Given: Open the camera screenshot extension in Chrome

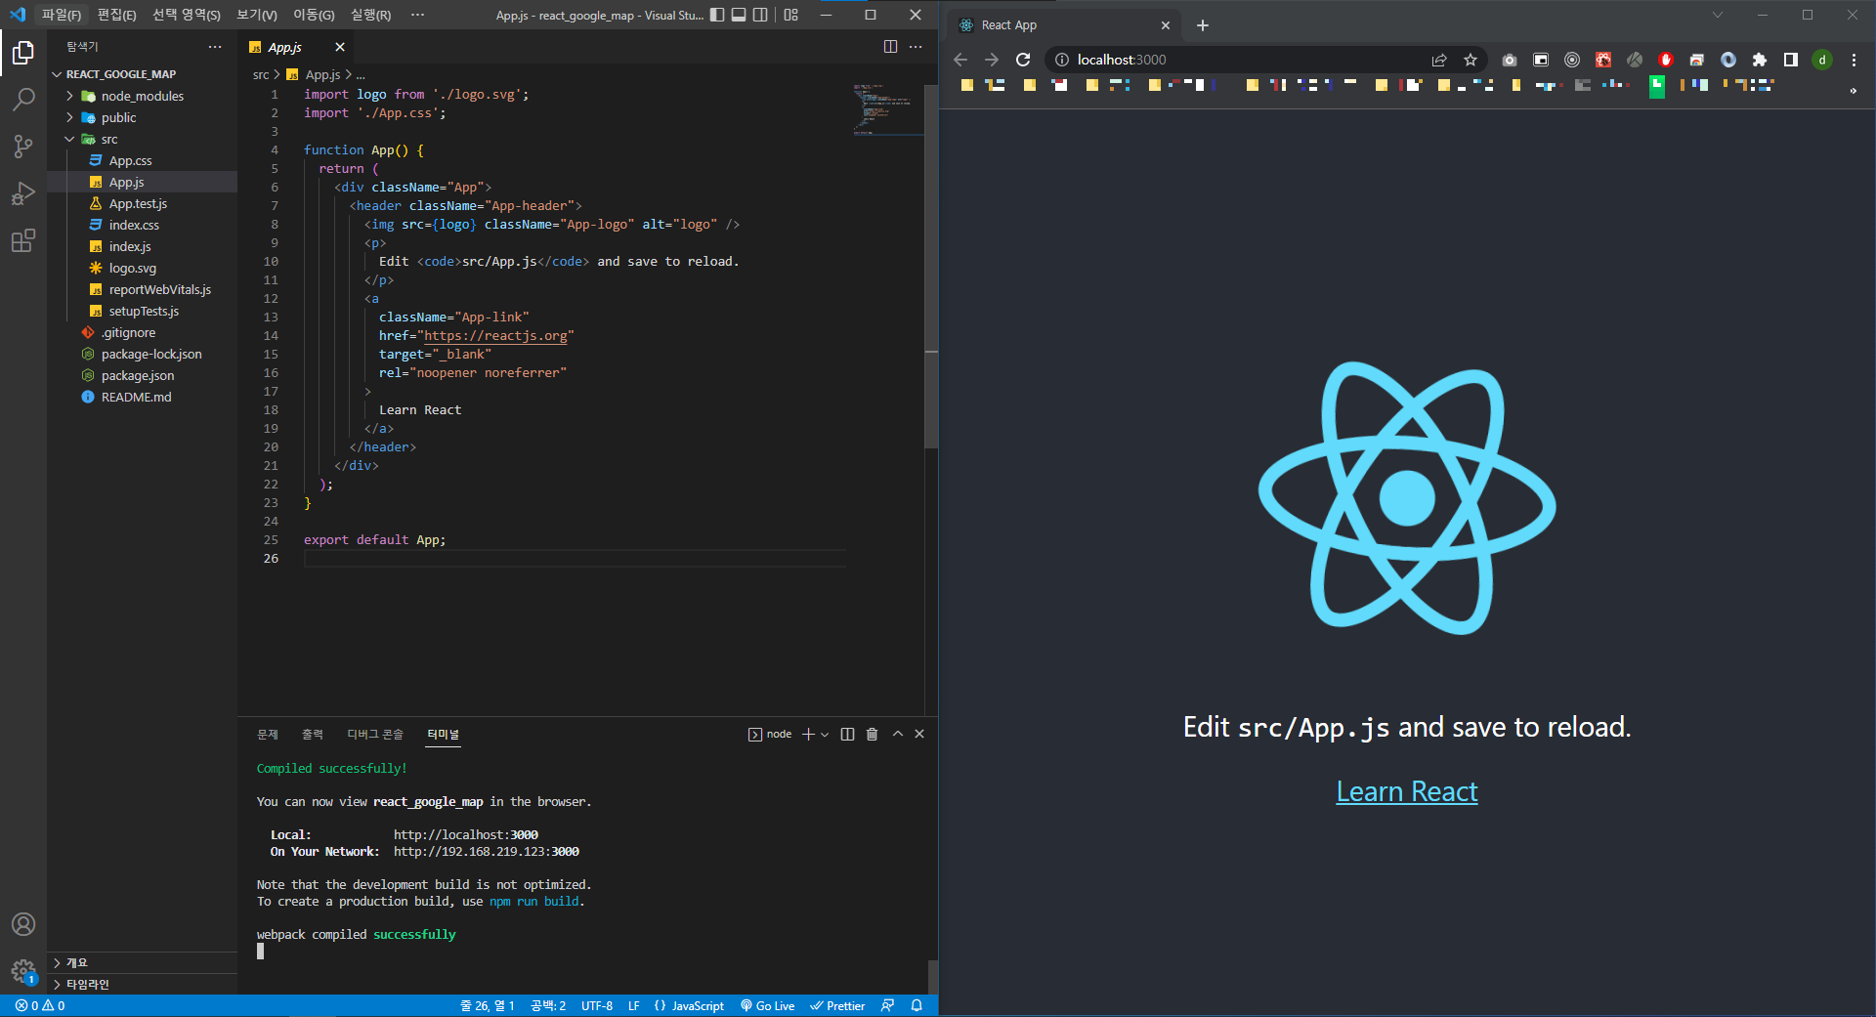Looking at the screenshot, I should [x=1510, y=60].
